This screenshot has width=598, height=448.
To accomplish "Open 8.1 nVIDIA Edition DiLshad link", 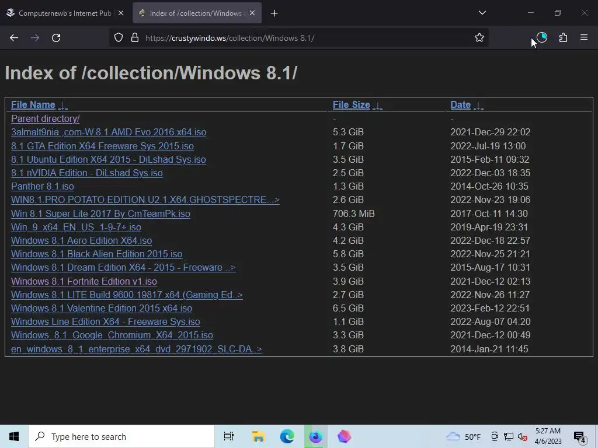I will pos(87,173).
